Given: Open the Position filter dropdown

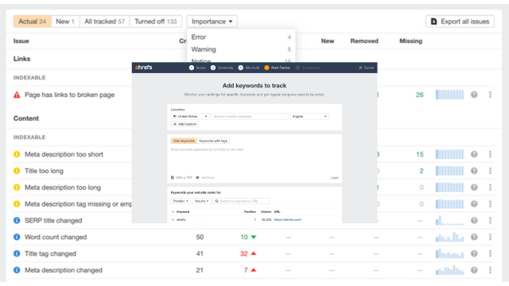Looking at the screenshot, I should tap(181, 201).
